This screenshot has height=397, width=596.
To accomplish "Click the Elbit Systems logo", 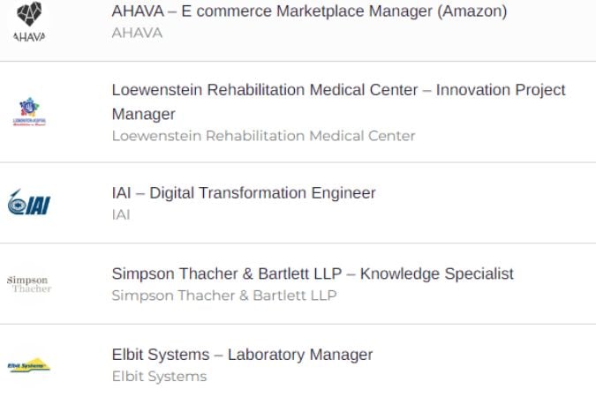I will point(29,364).
